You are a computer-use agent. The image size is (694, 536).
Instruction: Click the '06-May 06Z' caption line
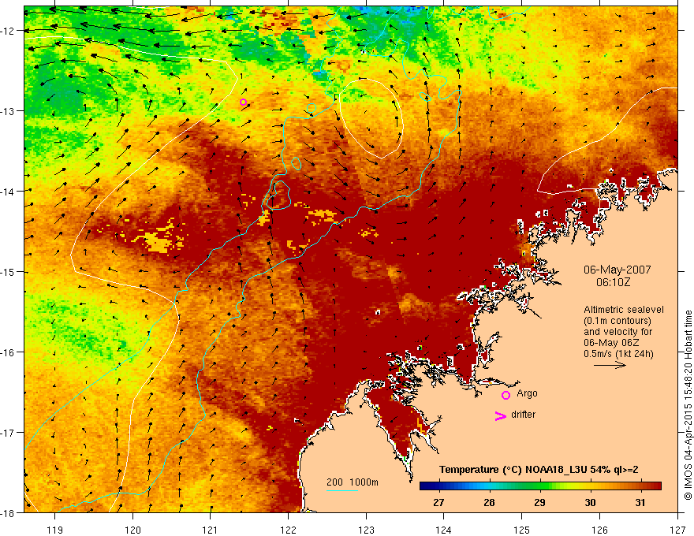click(612, 343)
